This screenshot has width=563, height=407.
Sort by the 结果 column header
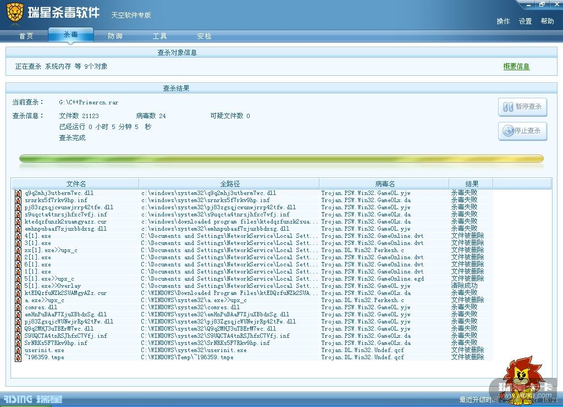(471, 184)
